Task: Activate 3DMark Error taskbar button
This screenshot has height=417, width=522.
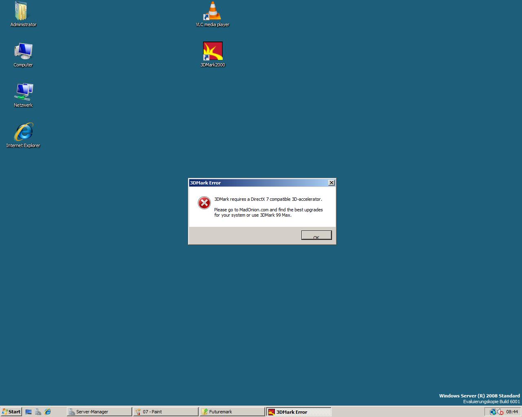Action: (298, 412)
